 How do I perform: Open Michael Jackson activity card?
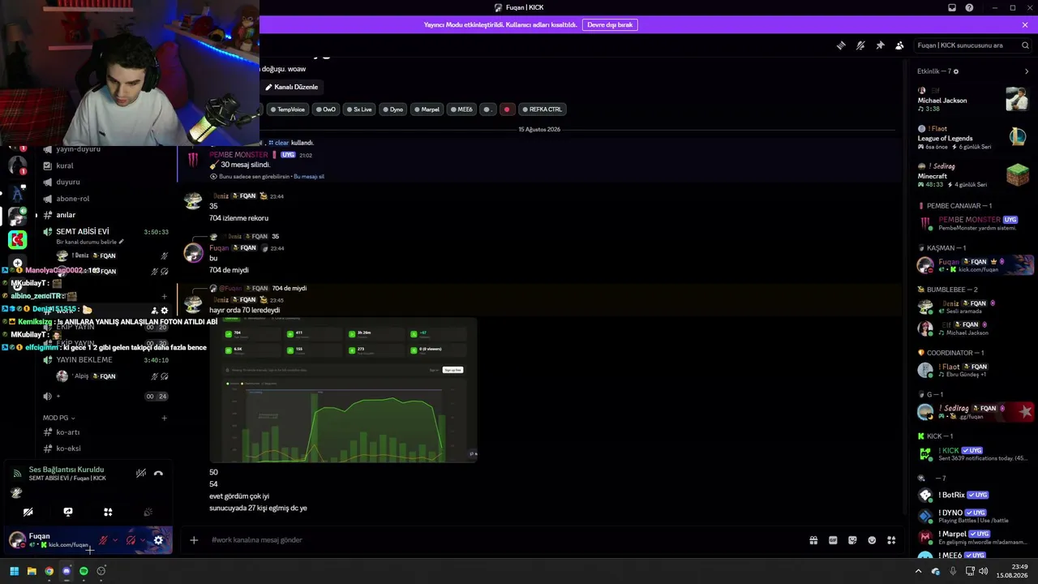click(x=973, y=99)
